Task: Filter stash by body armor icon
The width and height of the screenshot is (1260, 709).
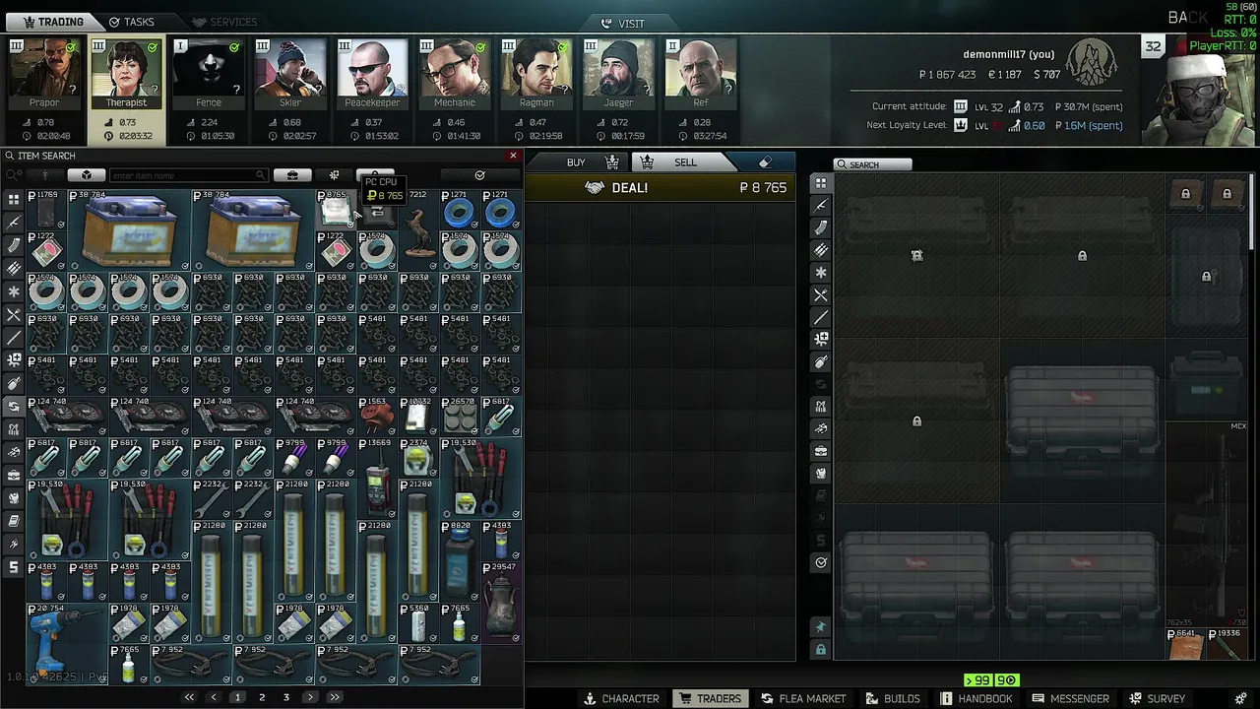Action: click(821, 474)
